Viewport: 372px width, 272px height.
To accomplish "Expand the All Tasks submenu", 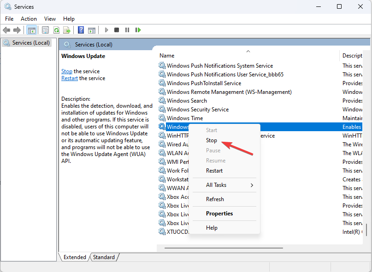I will [x=224, y=185].
